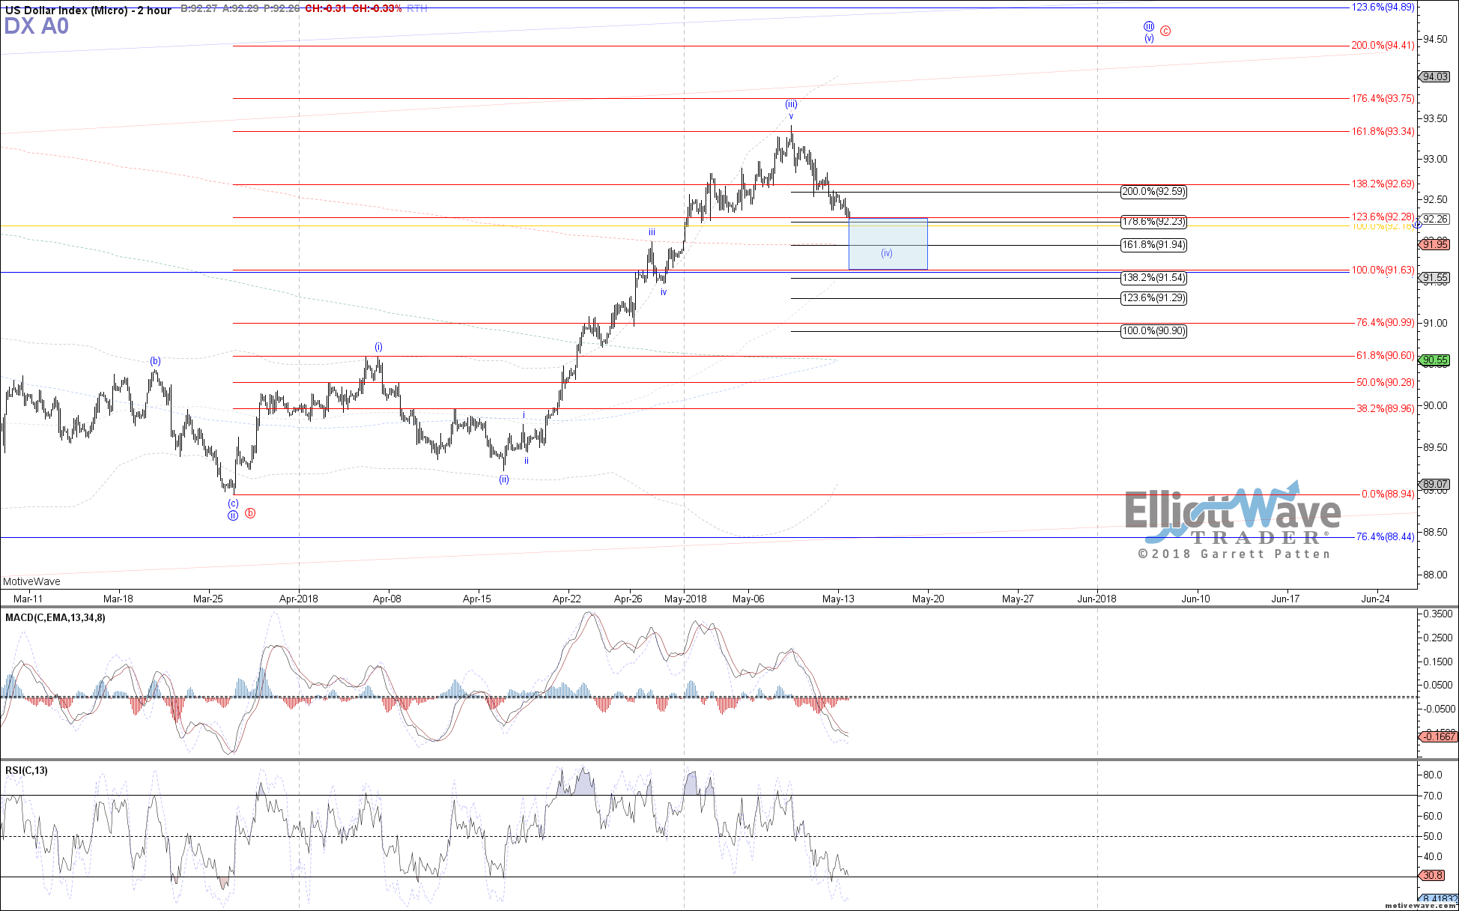The width and height of the screenshot is (1459, 911).
Task: Click the blue (iii) wave peak label
Action: pos(791,104)
